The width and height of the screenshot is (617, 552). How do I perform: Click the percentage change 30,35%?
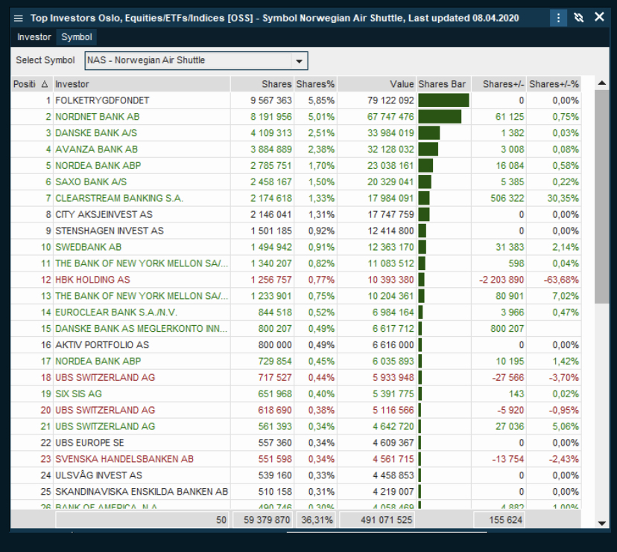563,199
